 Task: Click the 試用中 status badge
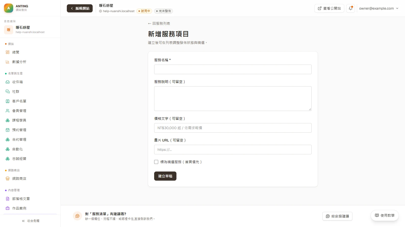coord(144,11)
